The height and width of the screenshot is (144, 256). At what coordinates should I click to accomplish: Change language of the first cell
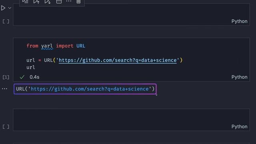pyautogui.click(x=239, y=21)
